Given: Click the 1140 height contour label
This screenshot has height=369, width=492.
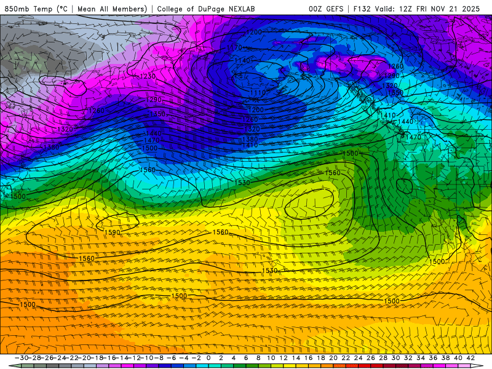Looking at the screenshot, I should tap(242, 60).
